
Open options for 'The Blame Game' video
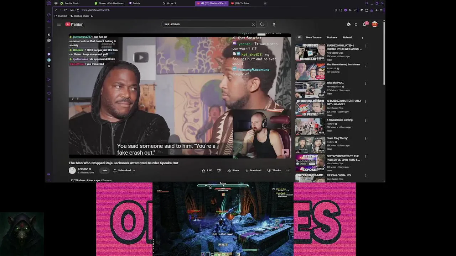[x=365, y=65]
